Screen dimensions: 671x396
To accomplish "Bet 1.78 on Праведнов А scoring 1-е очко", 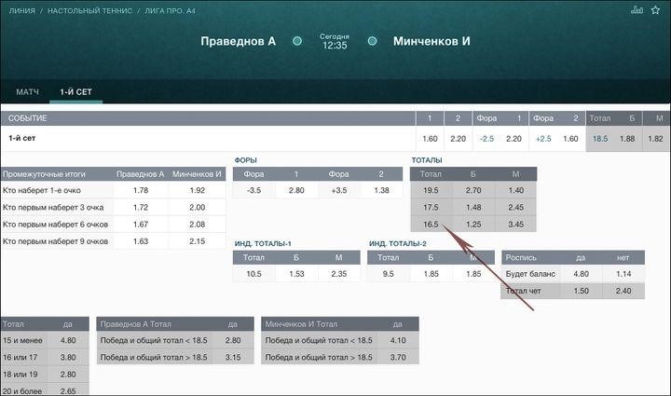I will point(141,190).
